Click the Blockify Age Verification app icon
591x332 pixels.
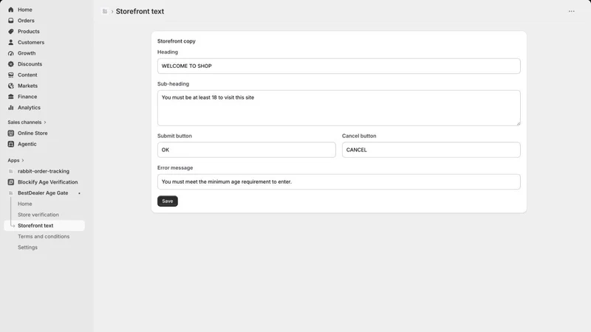11,182
